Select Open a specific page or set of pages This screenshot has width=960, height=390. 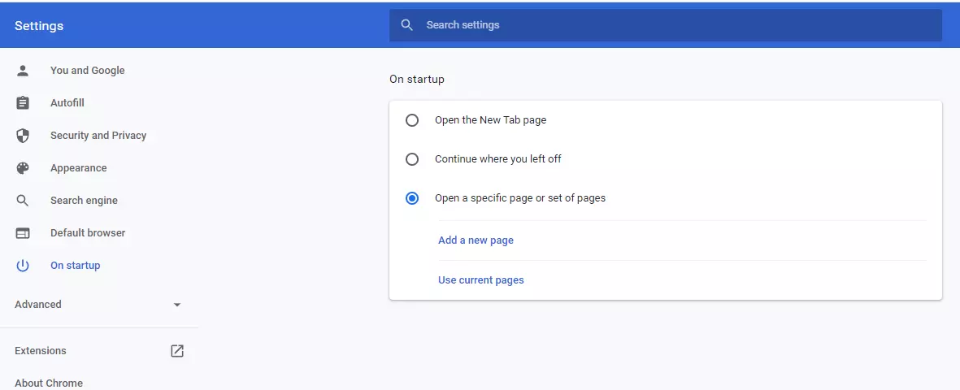pyautogui.click(x=412, y=198)
